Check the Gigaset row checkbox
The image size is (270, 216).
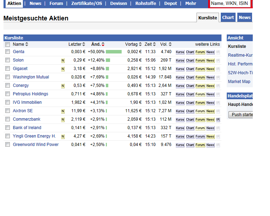[x=8, y=69]
